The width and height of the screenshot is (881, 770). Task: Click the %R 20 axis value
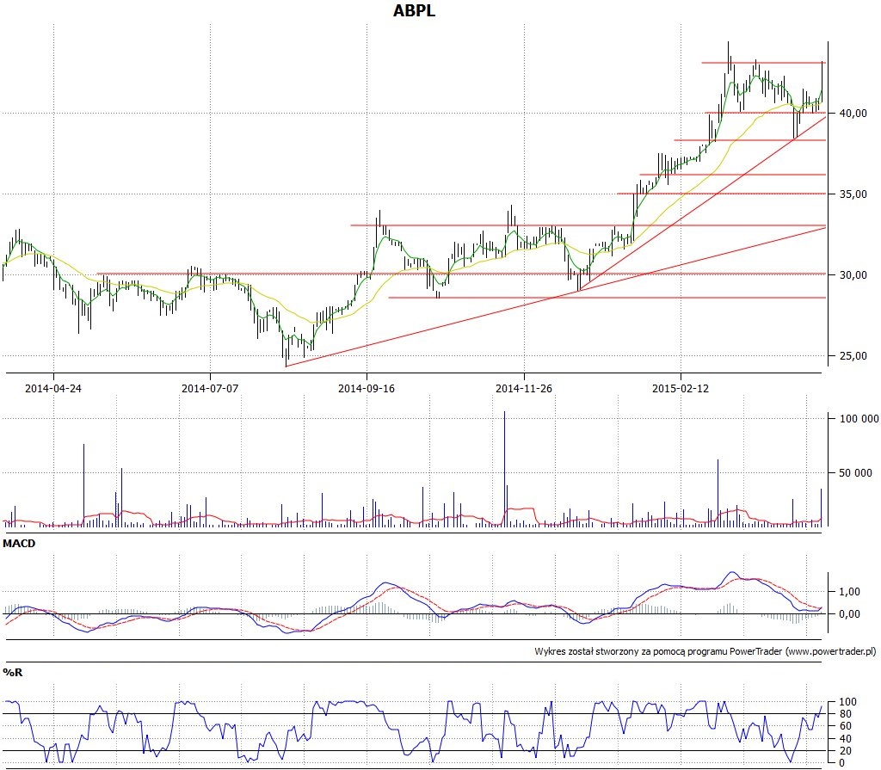tap(846, 751)
